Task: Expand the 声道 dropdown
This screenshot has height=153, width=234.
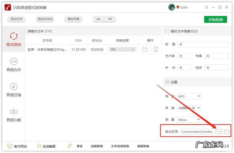Action: pyautogui.click(x=189, y=108)
